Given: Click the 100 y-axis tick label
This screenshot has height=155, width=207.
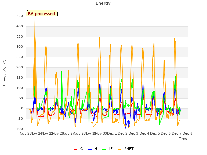Looking at the screenshot, I should tap(20, 88).
